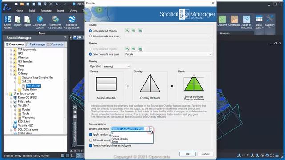Open the Views ribbon tab
Screen dimensions: 285x160
tap(73, 11)
